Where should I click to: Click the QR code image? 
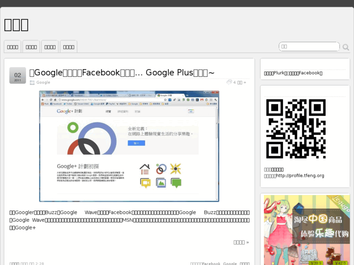point(296,129)
